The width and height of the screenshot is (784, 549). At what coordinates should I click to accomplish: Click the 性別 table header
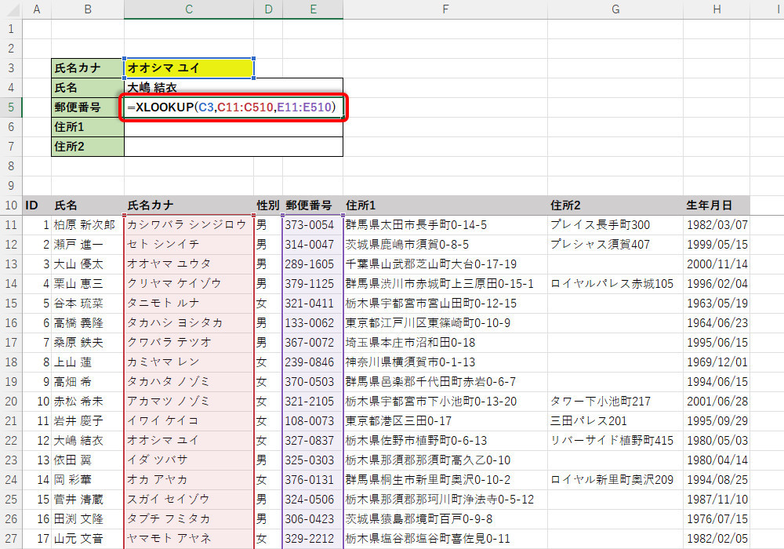tap(268, 205)
